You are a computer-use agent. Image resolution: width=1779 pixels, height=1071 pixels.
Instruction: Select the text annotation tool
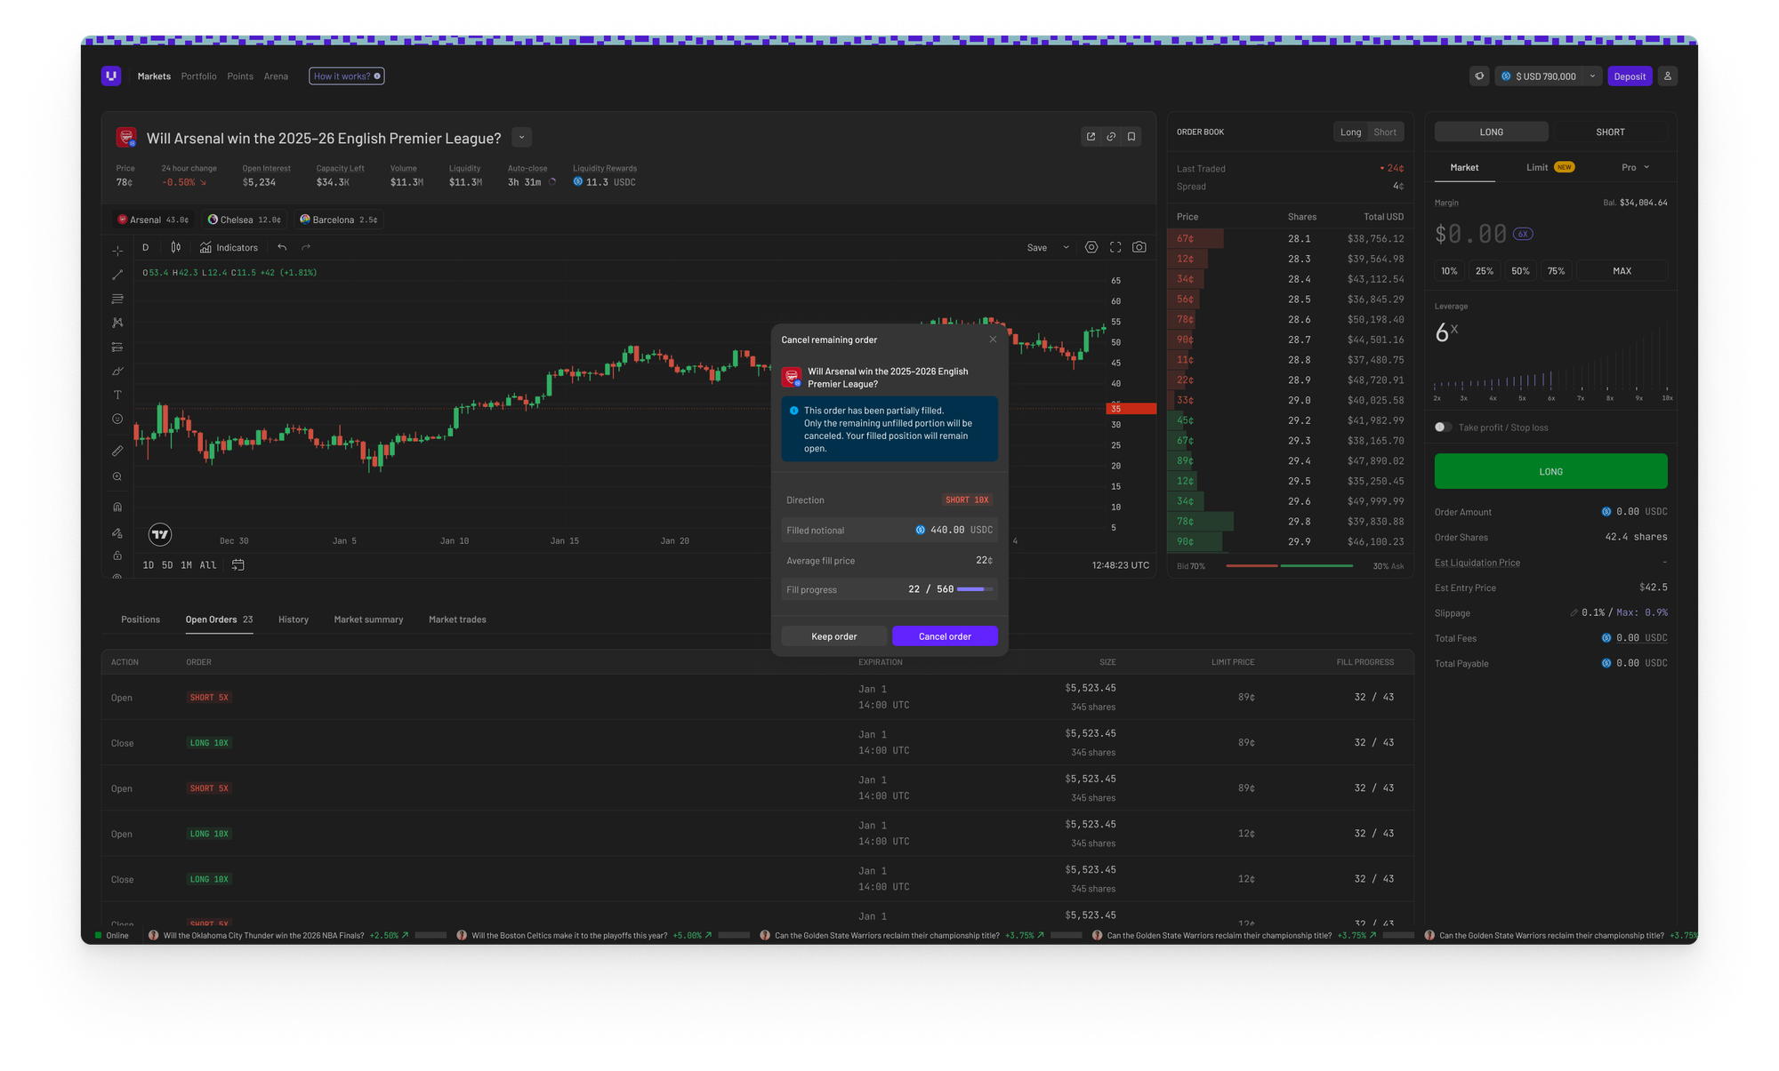tap(117, 395)
